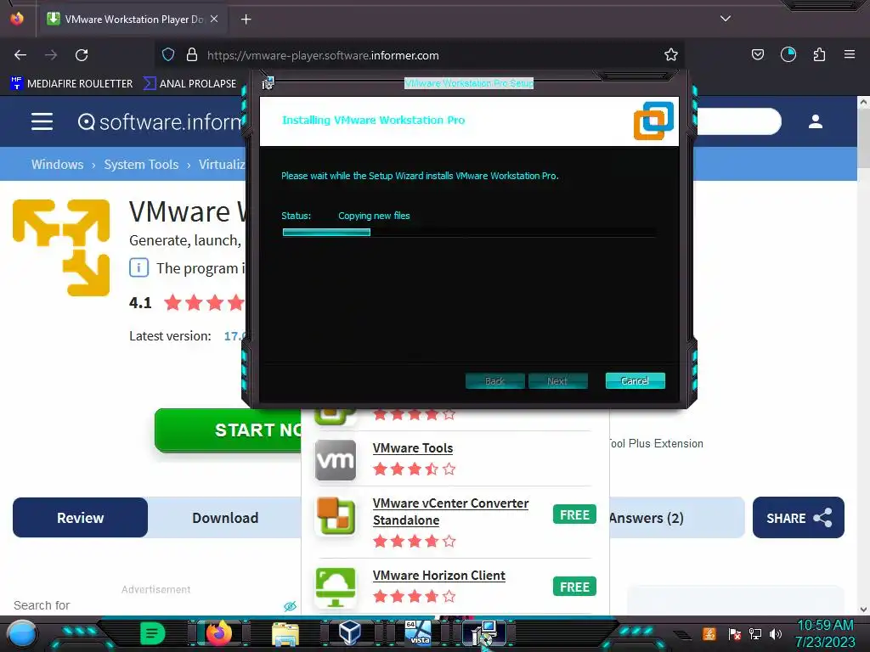The image size is (870, 652).
Task: Click the disabled Back button in setup wizard
Action: point(494,381)
